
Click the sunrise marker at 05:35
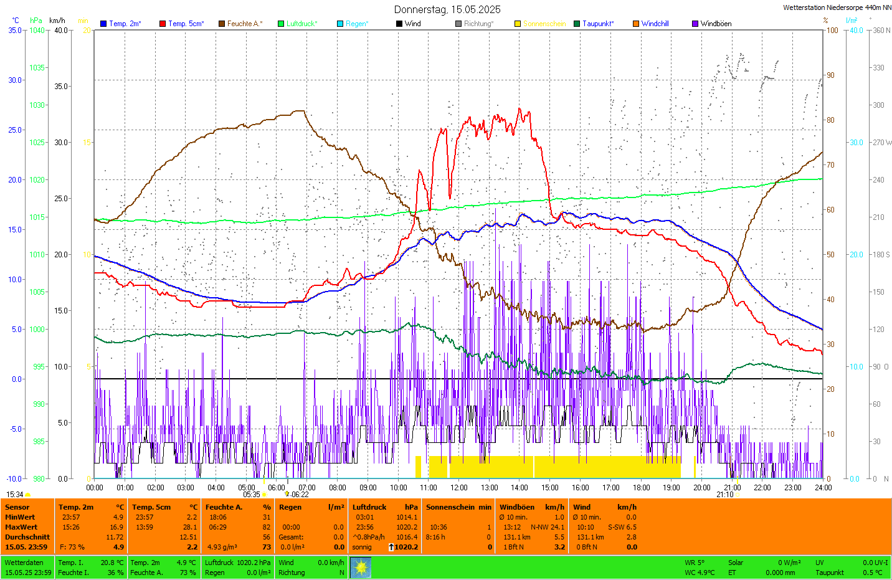click(264, 495)
